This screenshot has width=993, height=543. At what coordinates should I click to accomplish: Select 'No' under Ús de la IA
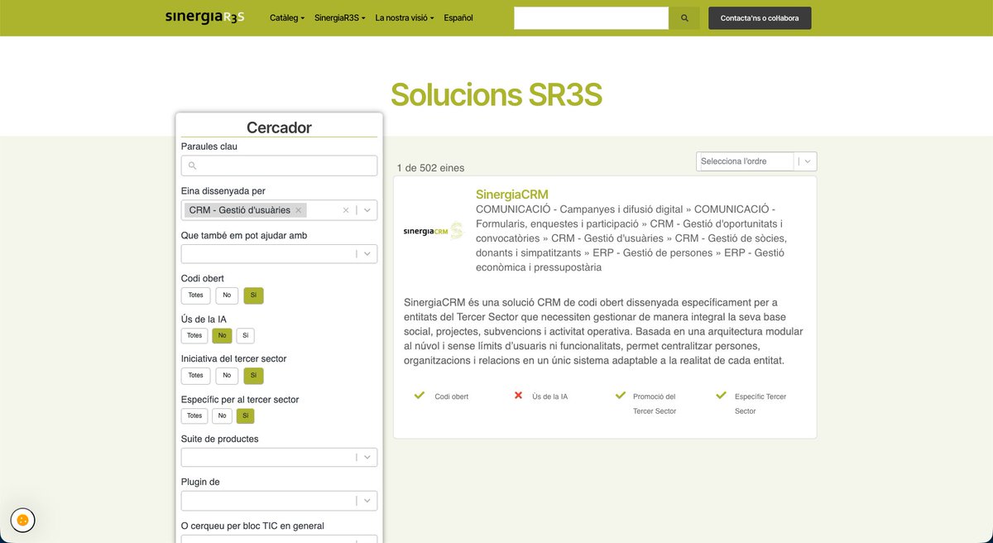(222, 336)
